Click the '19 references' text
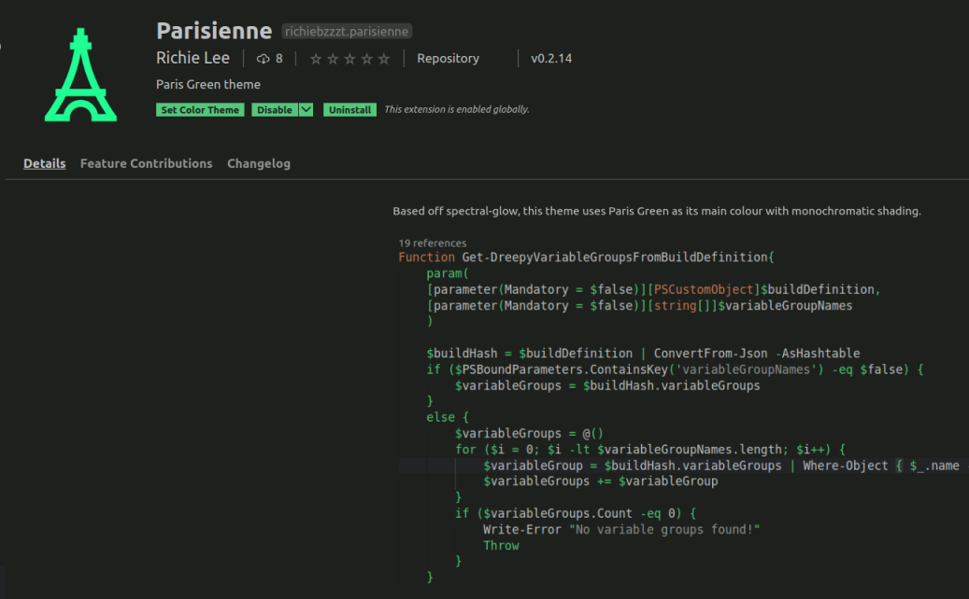Screen dimensions: 969x599 point(433,244)
